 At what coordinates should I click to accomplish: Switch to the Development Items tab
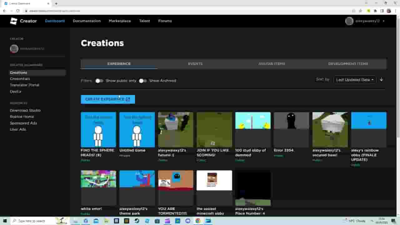click(348, 64)
